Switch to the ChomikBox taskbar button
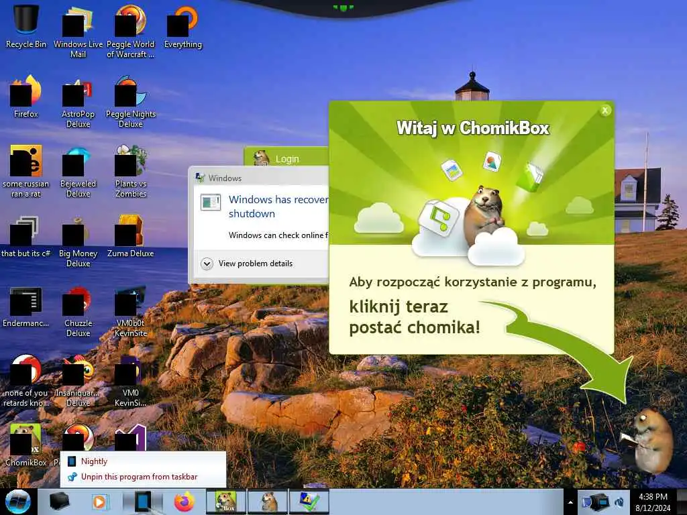 pyautogui.click(x=226, y=502)
